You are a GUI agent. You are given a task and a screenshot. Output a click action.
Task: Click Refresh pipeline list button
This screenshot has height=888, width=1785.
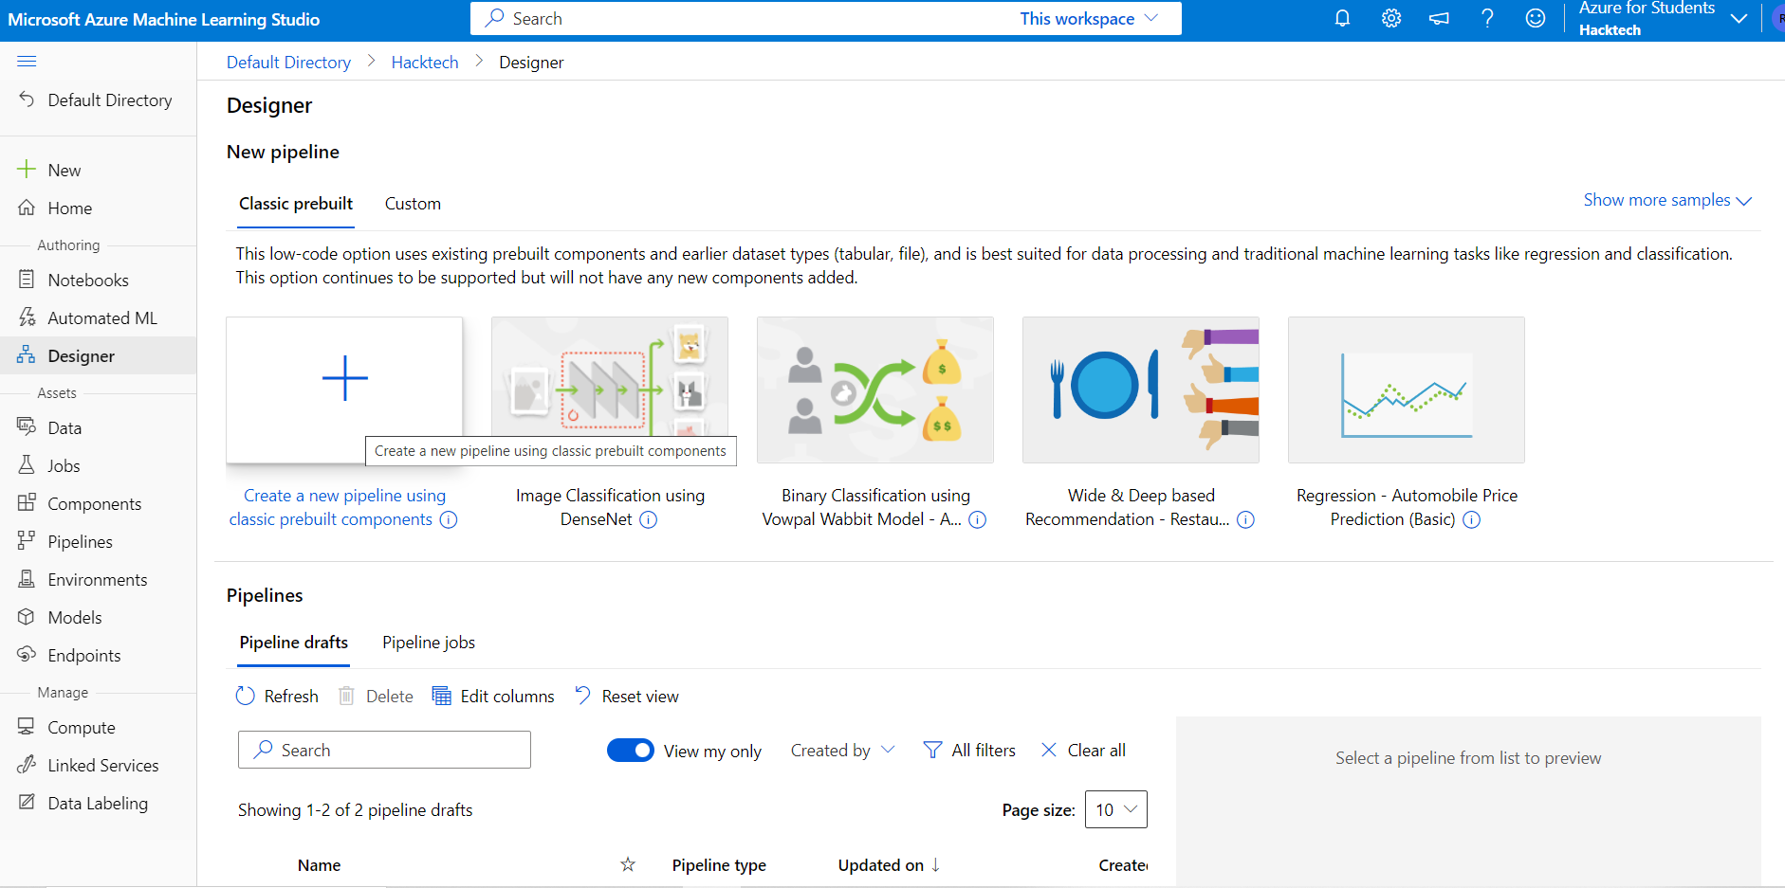[277, 697]
